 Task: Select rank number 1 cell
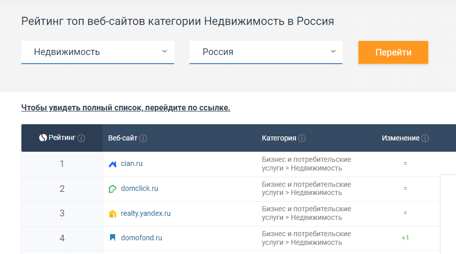62,164
